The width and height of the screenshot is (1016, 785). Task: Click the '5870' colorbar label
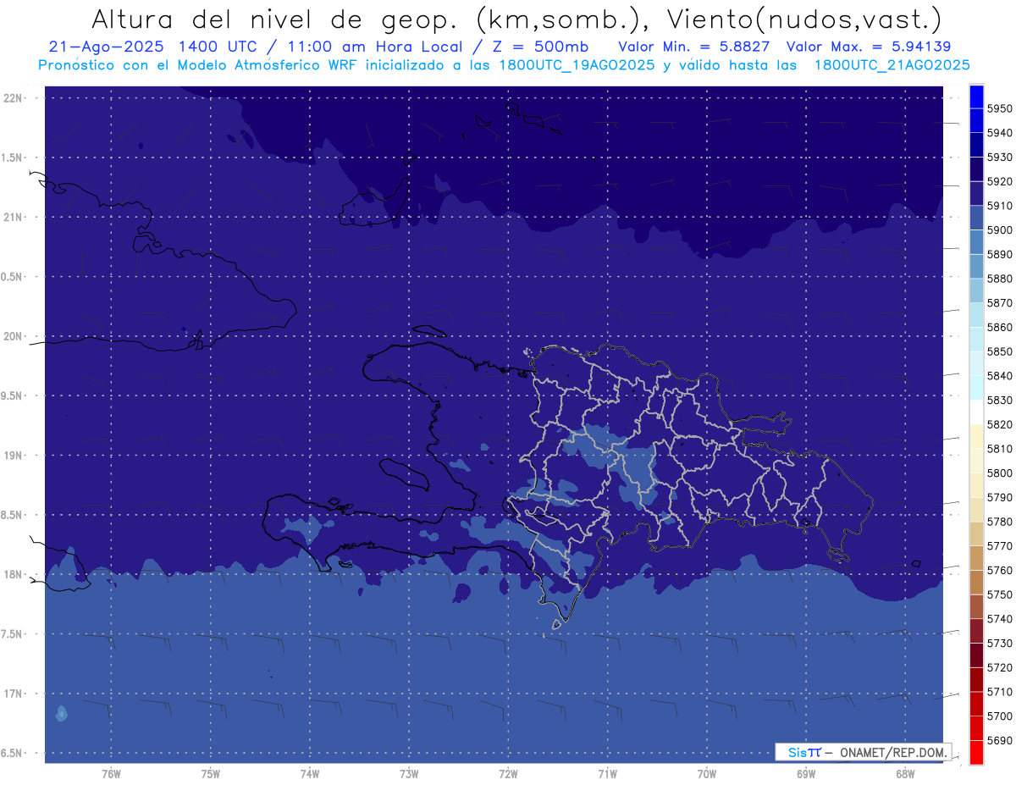(x=999, y=303)
